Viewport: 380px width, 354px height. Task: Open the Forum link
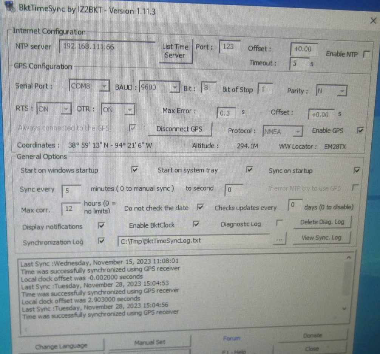coord(232,338)
